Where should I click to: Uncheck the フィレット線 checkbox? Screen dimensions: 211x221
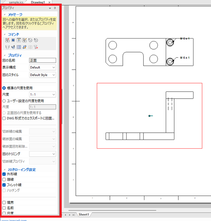[x=4, y=185]
